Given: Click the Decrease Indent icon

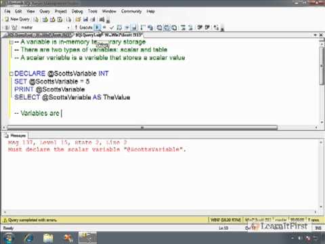Looking at the screenshot, I should pyautogui.click(x=200, y=28).
